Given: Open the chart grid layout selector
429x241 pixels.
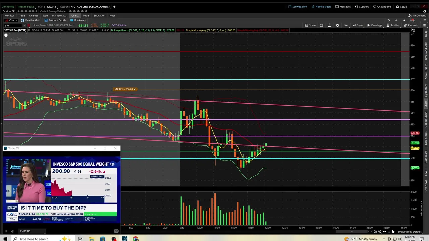Looking at the screenshot, I should coord(413,20).
